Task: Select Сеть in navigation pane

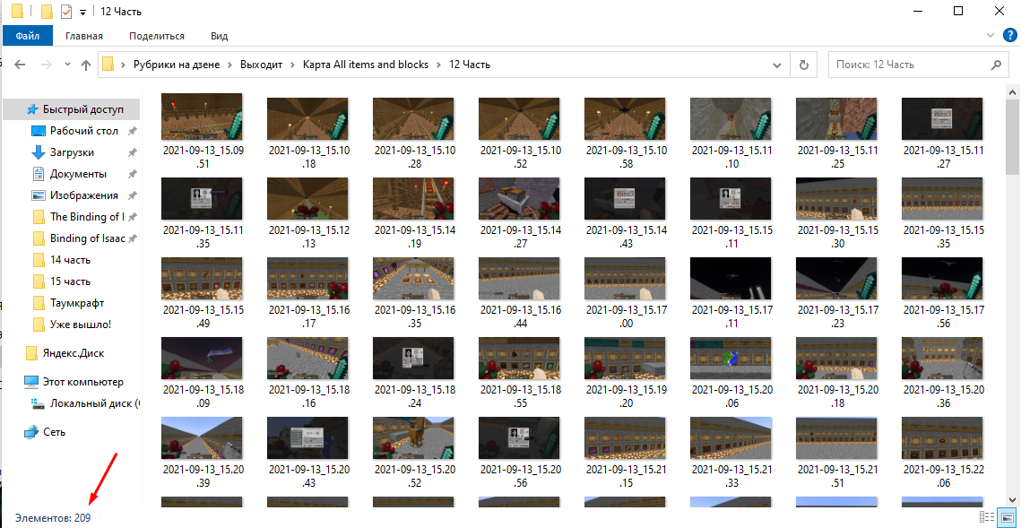Action: point(54,432)
